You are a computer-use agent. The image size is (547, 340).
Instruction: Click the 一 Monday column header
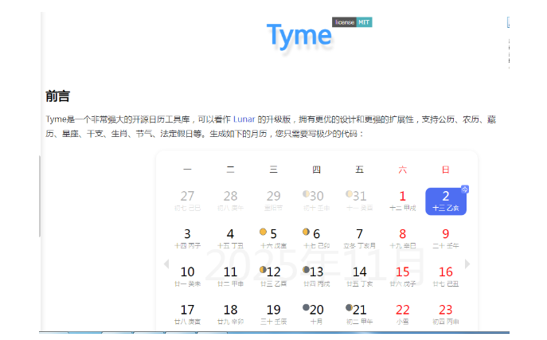[187, 170]
